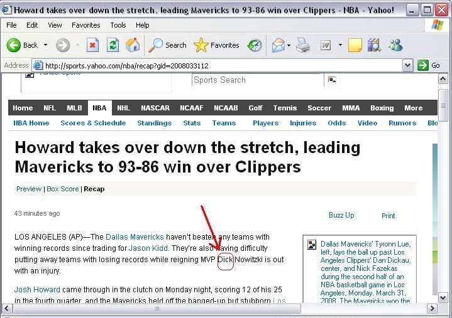Select the NCAAF tab
This screenshot has height=318, width=452.
(x=192, y=108)
